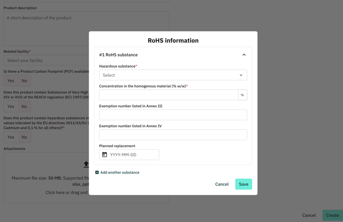Choose No for Product Carbon Footprint available
The image size is (343, 222).
pos(24,81)
